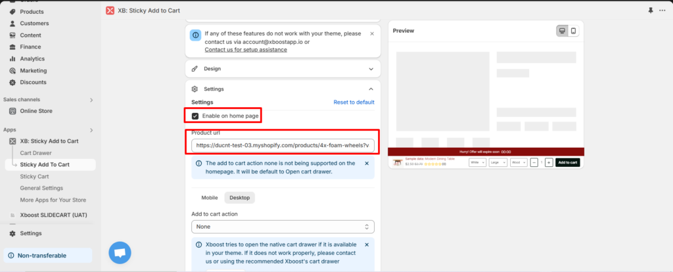Select the Mobile tab
The image size is (673, 272).
point(210,197)
